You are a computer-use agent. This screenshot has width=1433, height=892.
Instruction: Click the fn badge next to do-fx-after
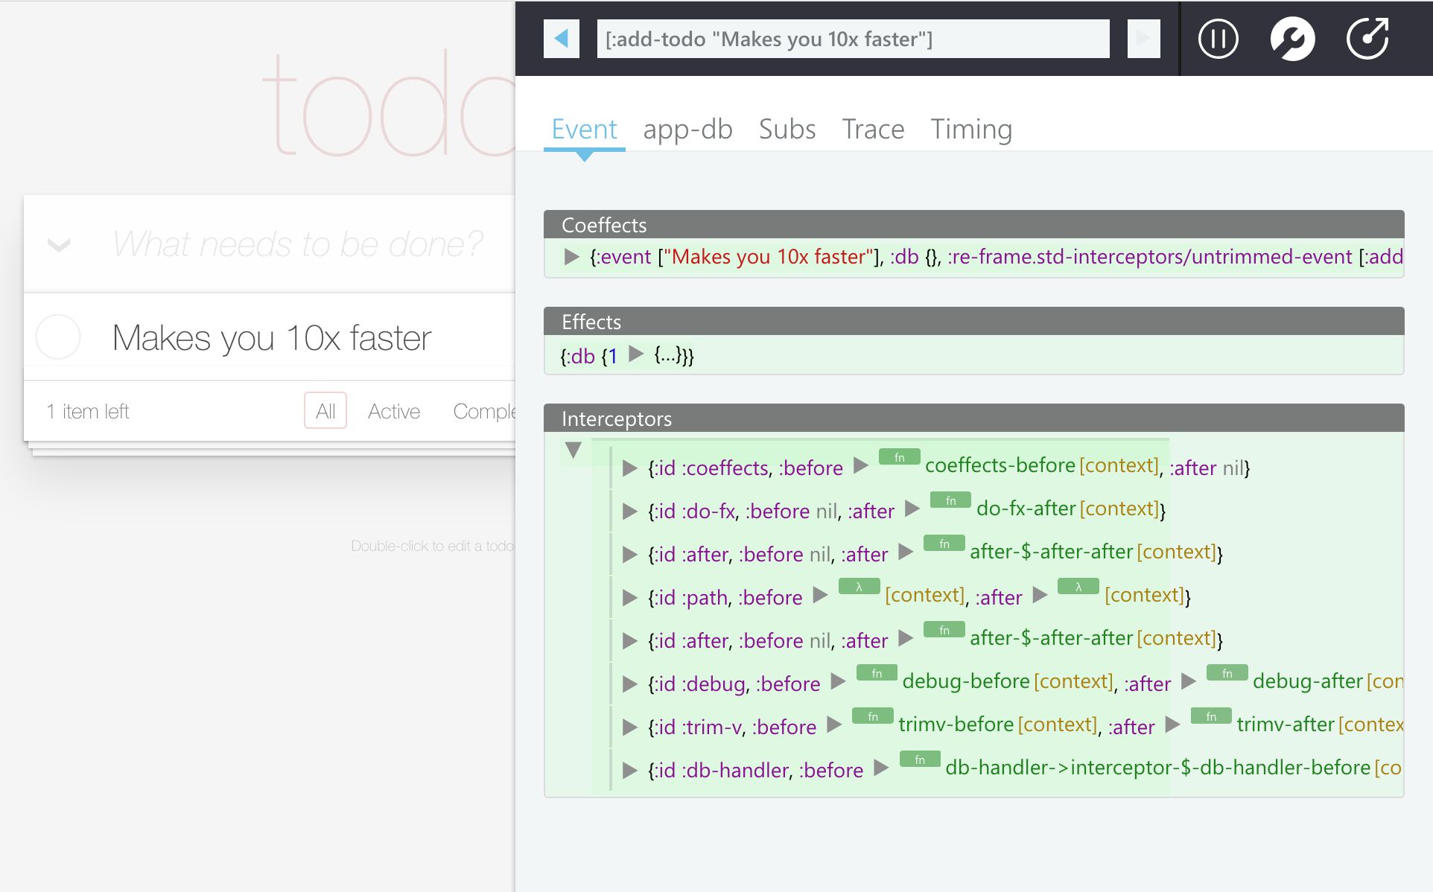tap(950, 500)
